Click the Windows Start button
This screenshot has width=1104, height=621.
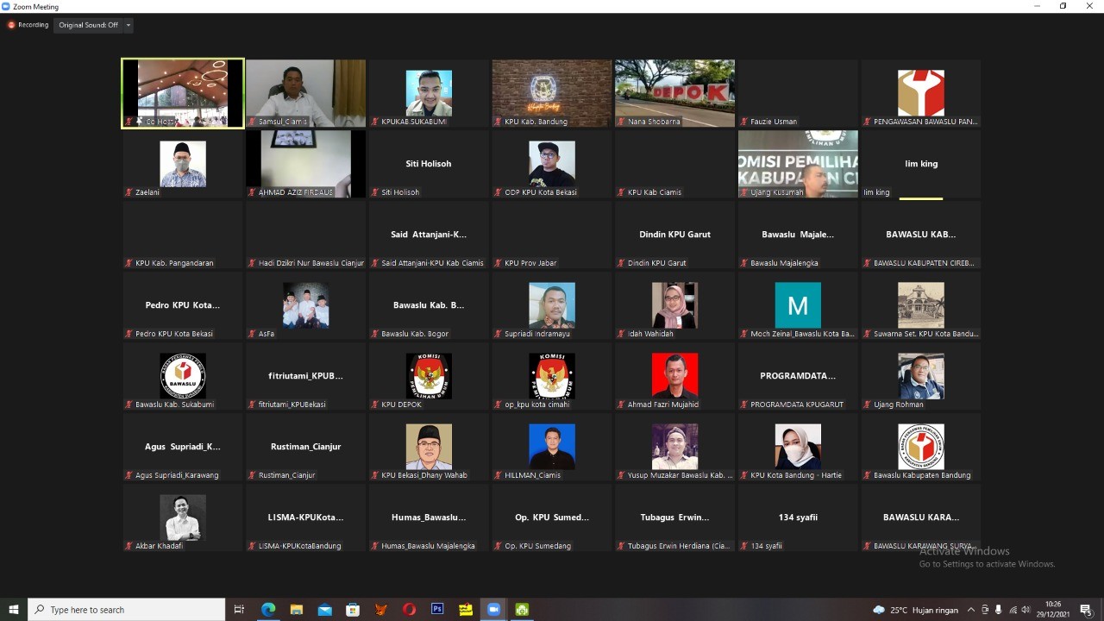coord(14,610)
